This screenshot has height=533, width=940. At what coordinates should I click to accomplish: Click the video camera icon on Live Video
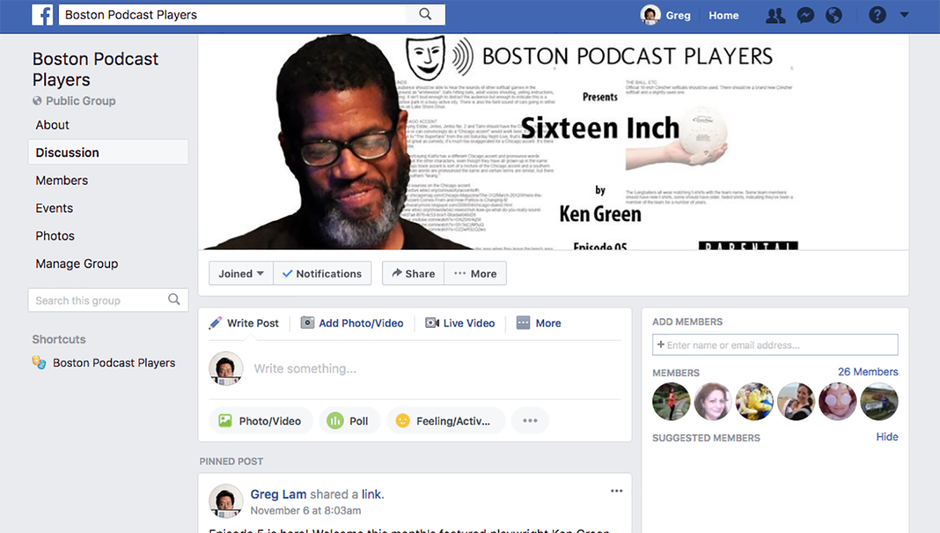pyautogui.click(x=432, y=323)
